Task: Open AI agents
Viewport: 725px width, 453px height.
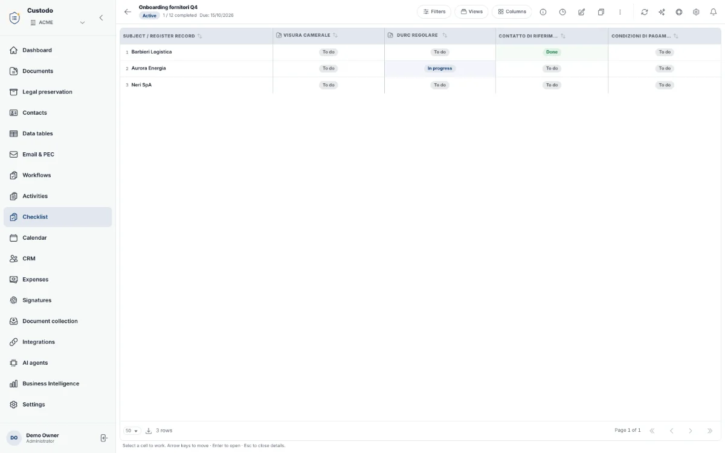Action: [x=57, y=363]
